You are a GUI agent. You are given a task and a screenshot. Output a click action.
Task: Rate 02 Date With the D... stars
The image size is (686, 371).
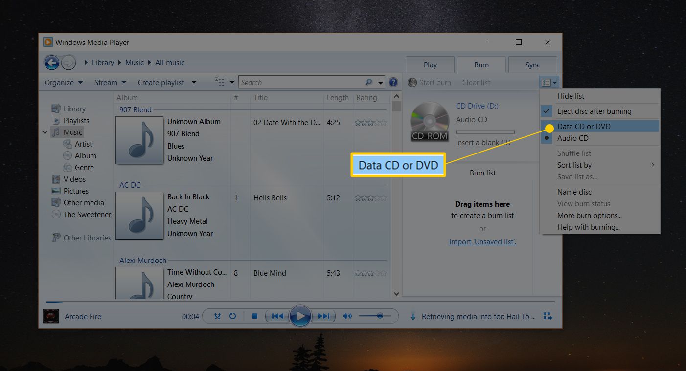[370, 123]
